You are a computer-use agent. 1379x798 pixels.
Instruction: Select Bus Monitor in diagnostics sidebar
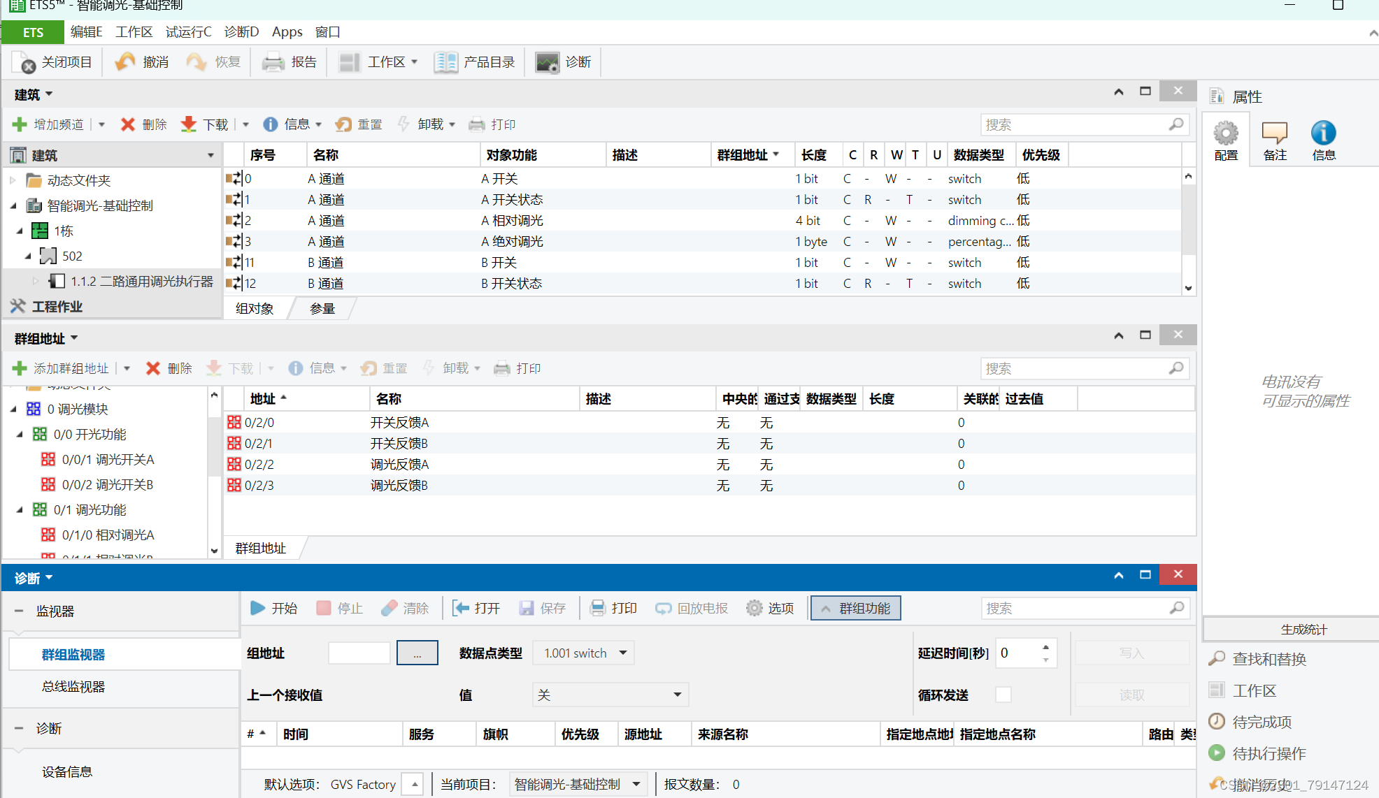(x=73, y=686)
